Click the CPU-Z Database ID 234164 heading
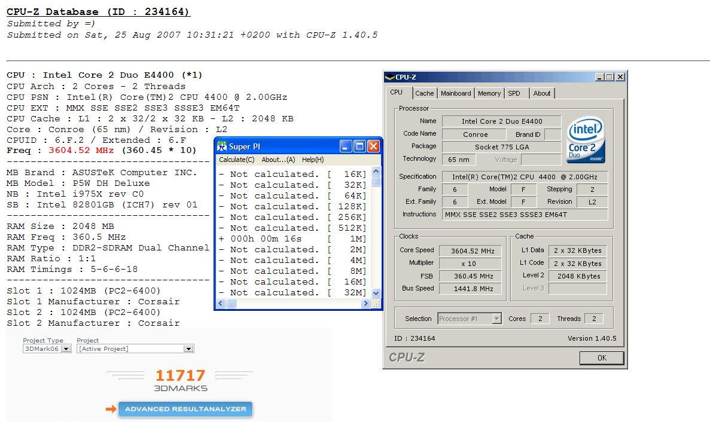 coord(98,12)
